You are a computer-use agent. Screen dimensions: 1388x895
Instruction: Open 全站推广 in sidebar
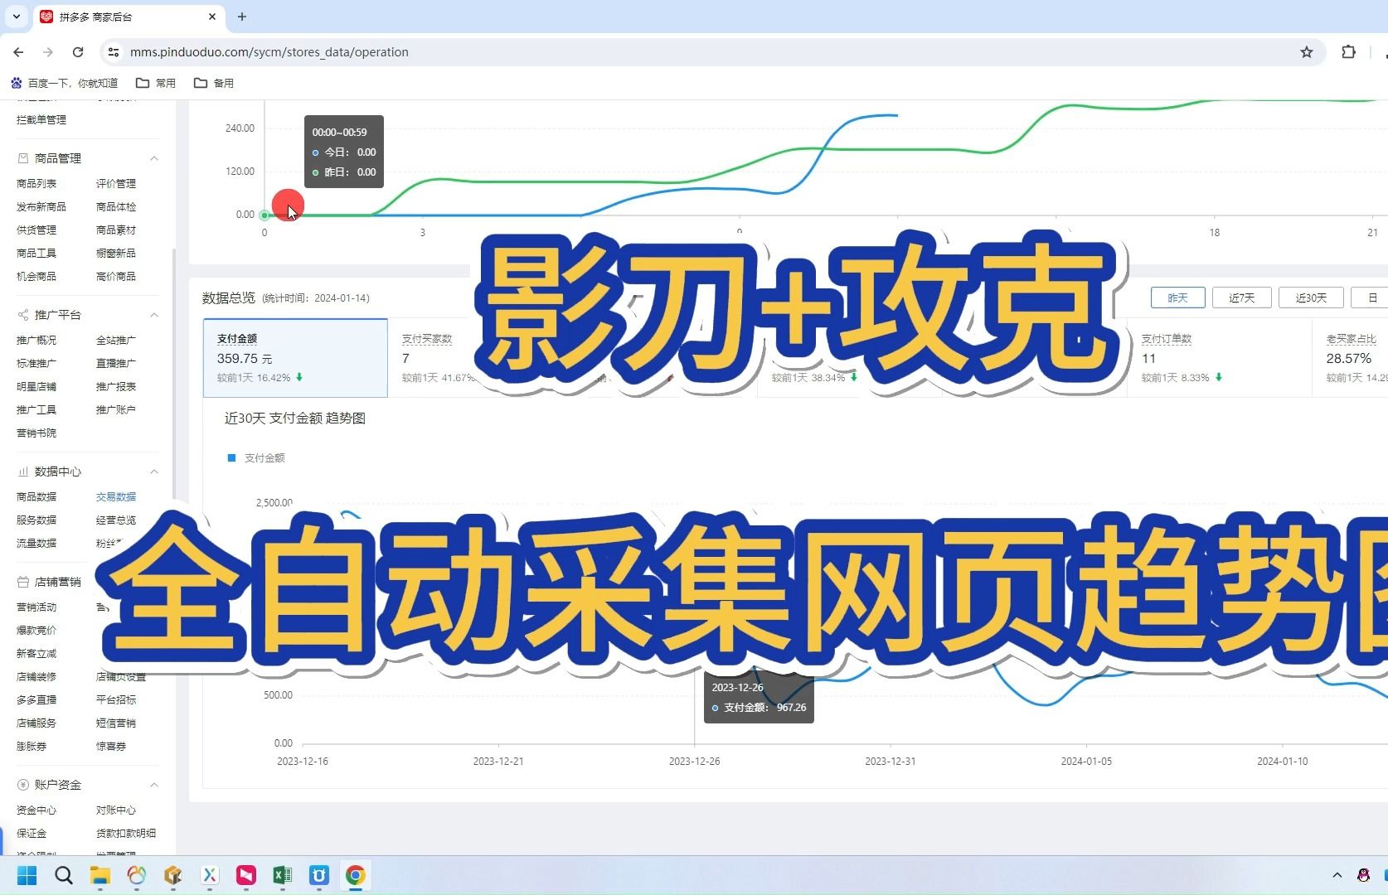pyautogui.click(x=116, y=341)
